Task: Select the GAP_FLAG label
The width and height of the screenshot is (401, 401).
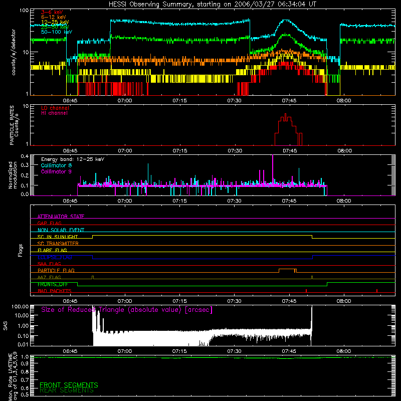Action: 49,223
